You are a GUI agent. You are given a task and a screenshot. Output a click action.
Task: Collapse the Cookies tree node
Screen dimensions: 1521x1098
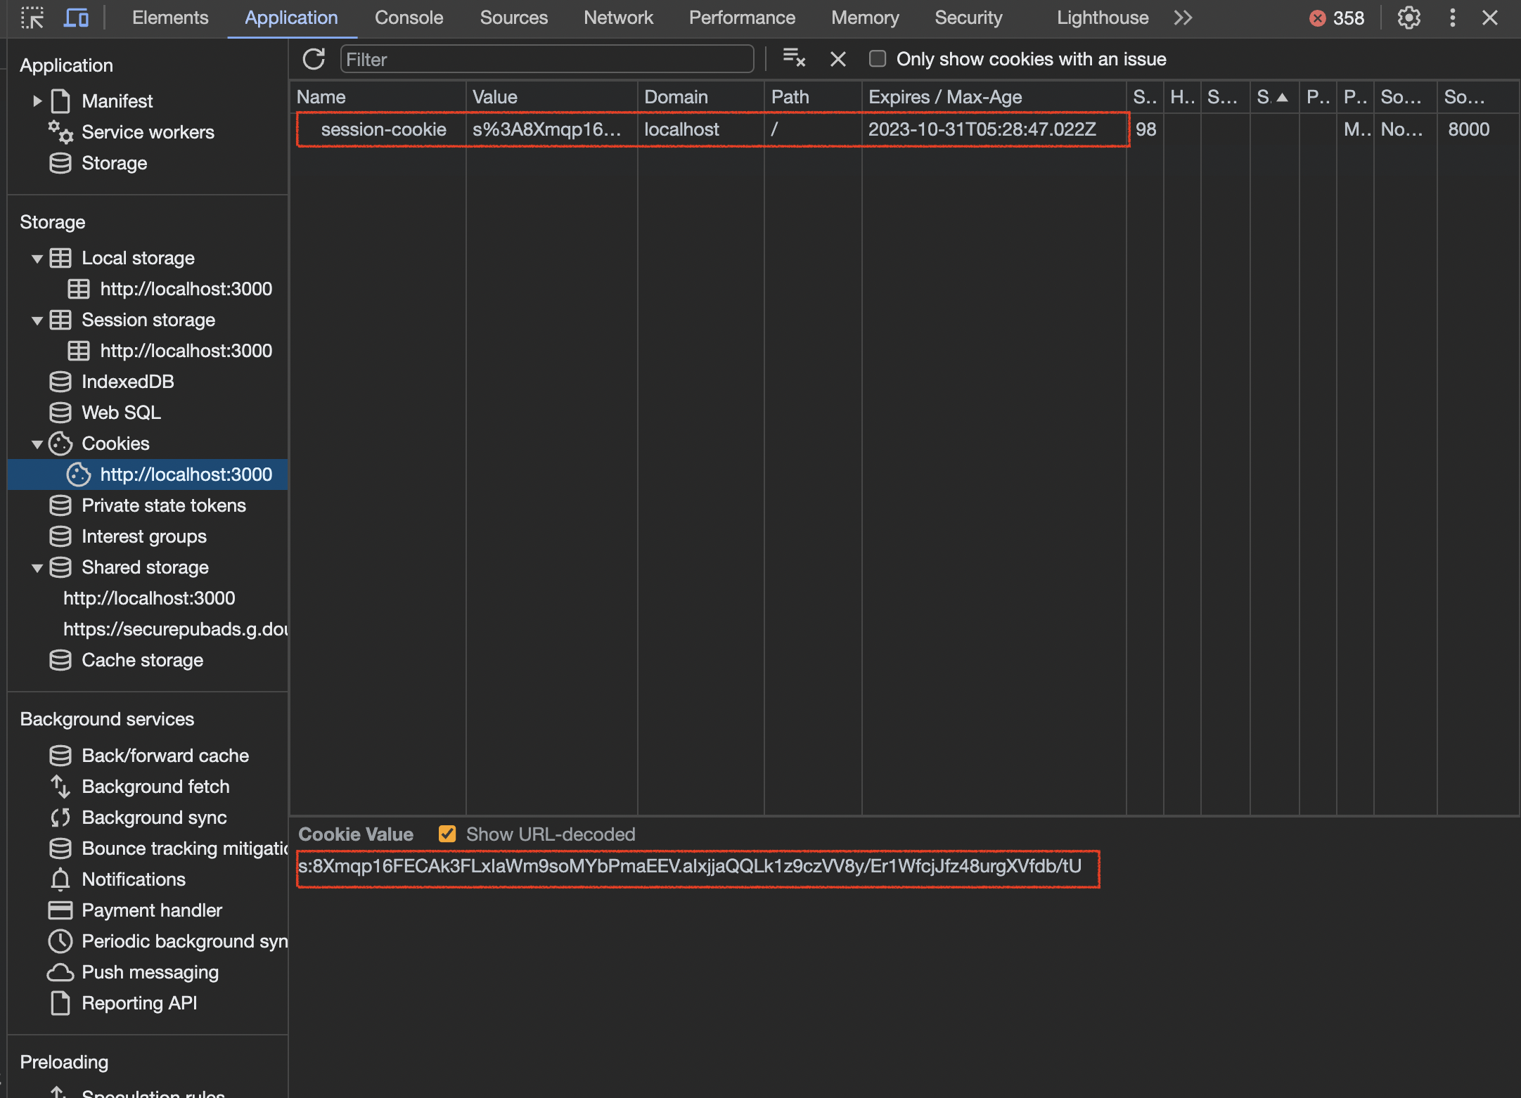[37, 444]
